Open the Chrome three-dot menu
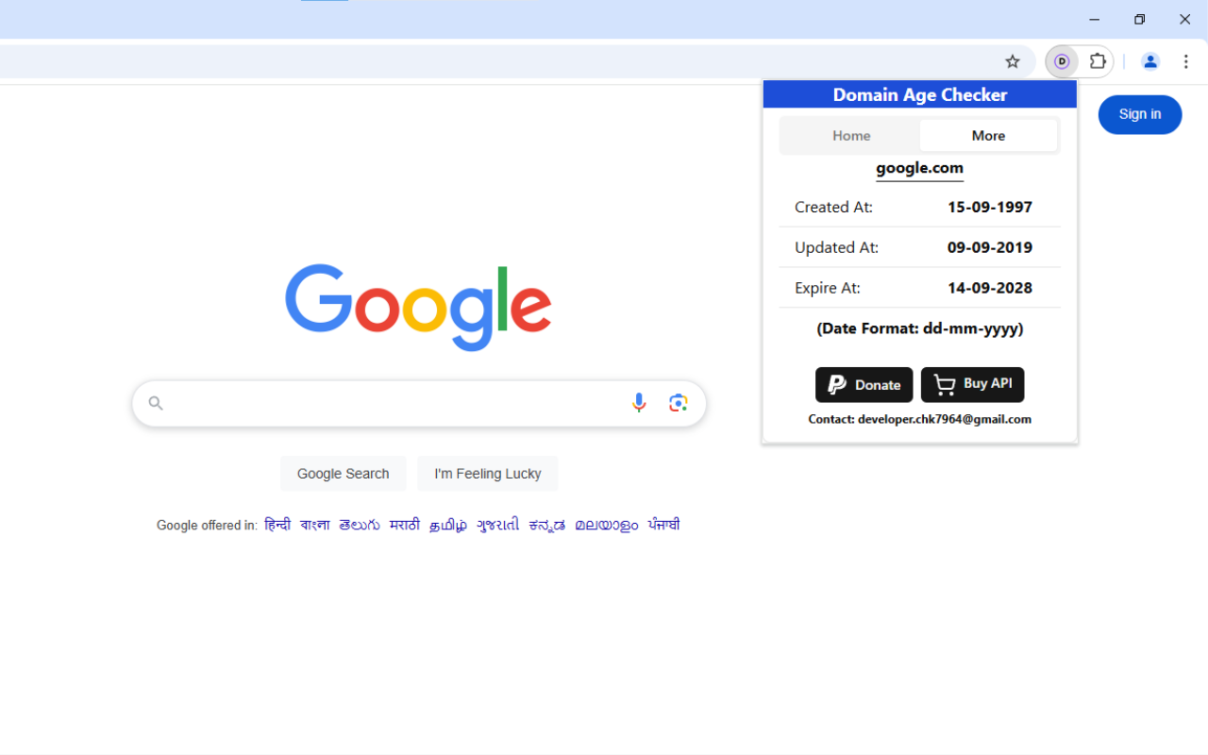 pyautogui.click(x=1185, y=61)
